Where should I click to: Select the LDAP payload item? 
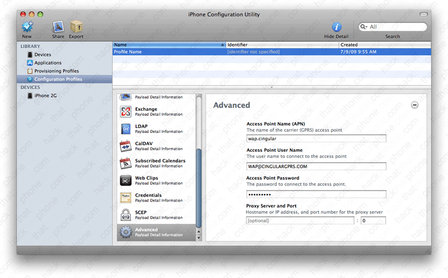coord(146,129)
